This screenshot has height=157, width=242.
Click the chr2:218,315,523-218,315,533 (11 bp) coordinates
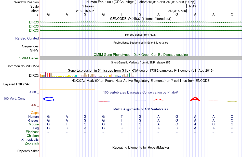[x=167, y=2]
